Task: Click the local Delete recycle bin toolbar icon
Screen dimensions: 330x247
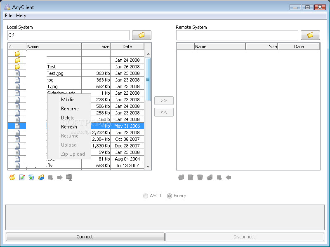Action: coord(31,177)
